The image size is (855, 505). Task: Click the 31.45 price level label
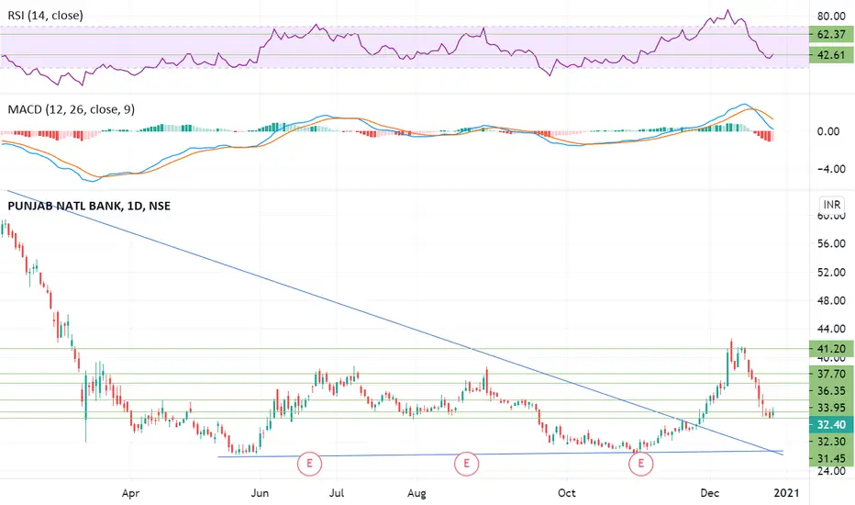(831, 458)
